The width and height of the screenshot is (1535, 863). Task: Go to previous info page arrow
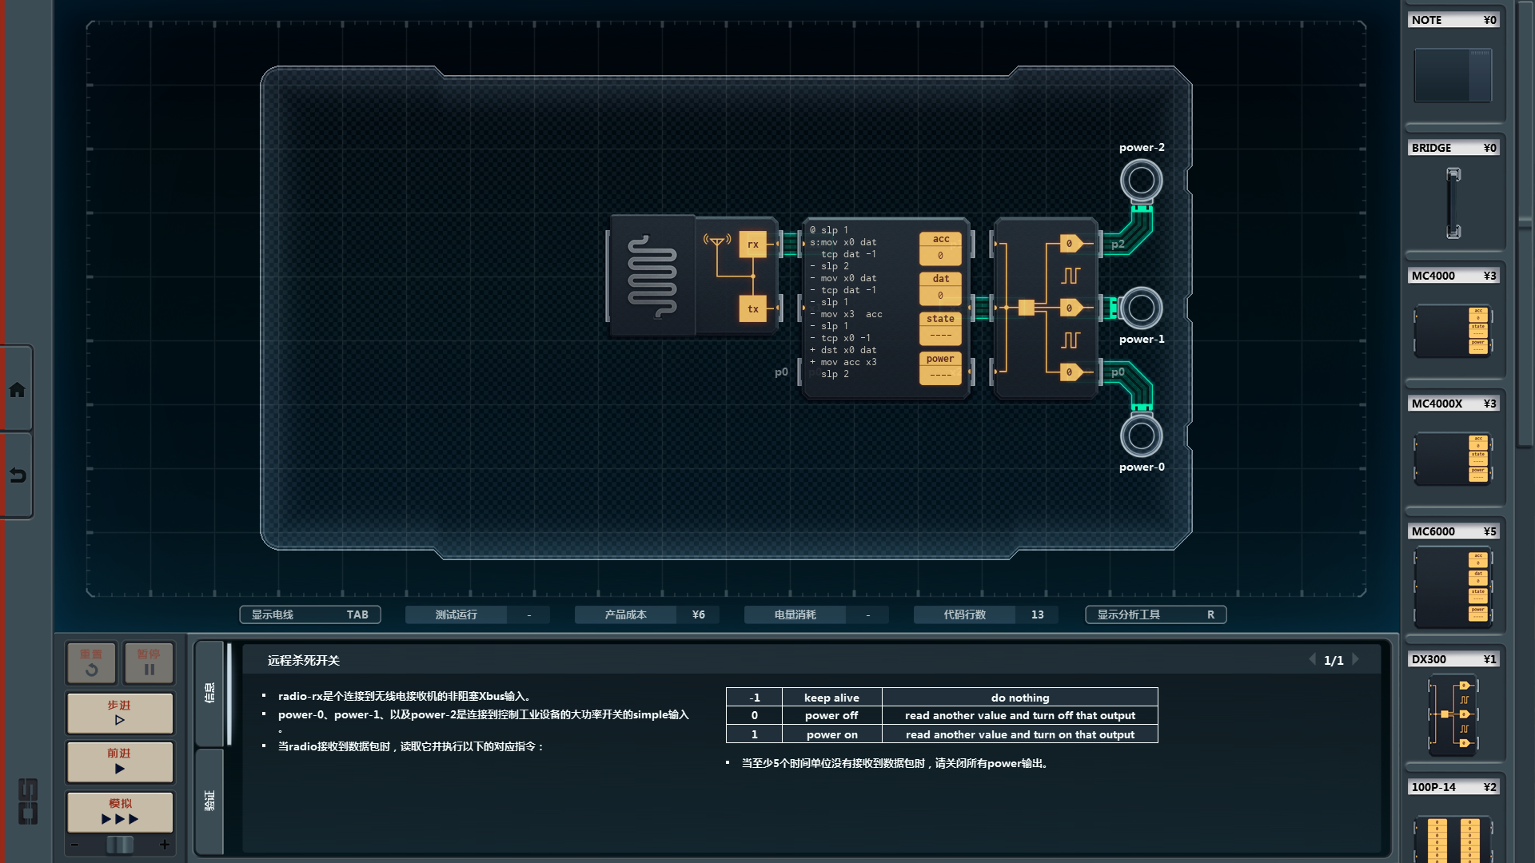pos(1312,659)
